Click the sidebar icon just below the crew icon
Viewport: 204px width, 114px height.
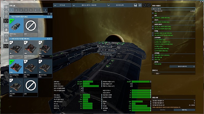(6, 40)
